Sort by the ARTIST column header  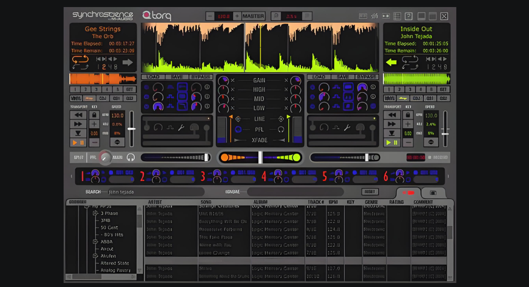pos(155,202)
